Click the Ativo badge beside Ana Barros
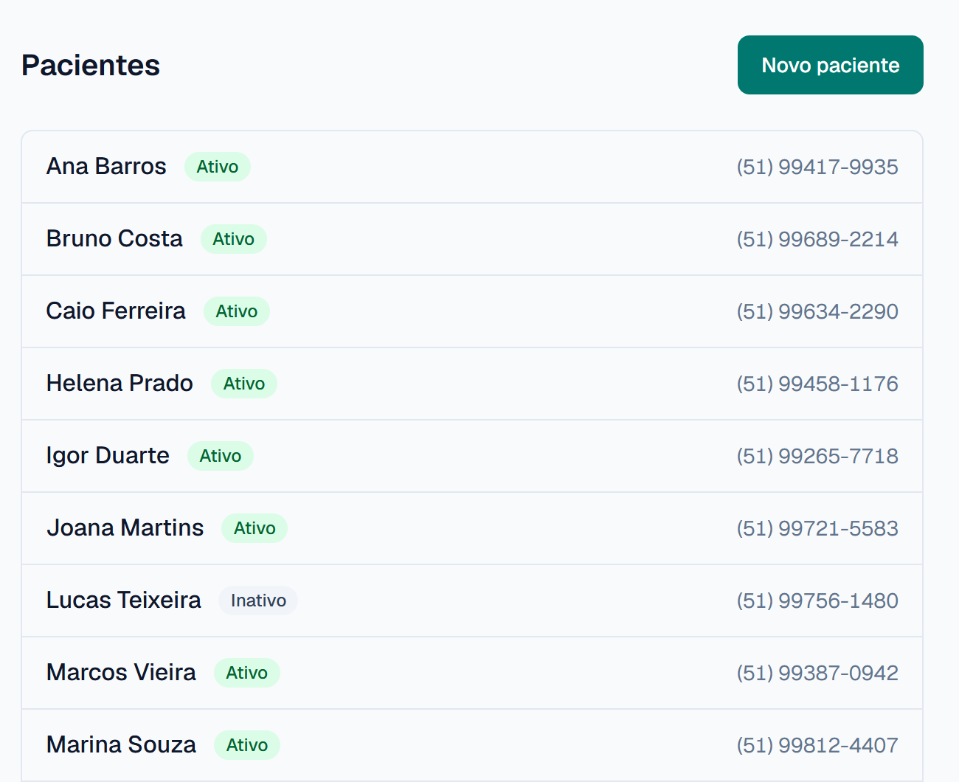 (x=218, y=167)
